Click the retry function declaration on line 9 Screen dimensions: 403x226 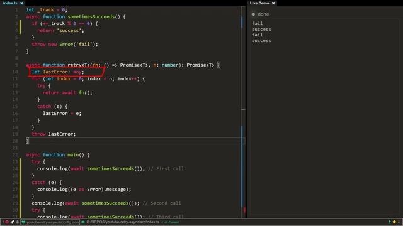[123, 65]
